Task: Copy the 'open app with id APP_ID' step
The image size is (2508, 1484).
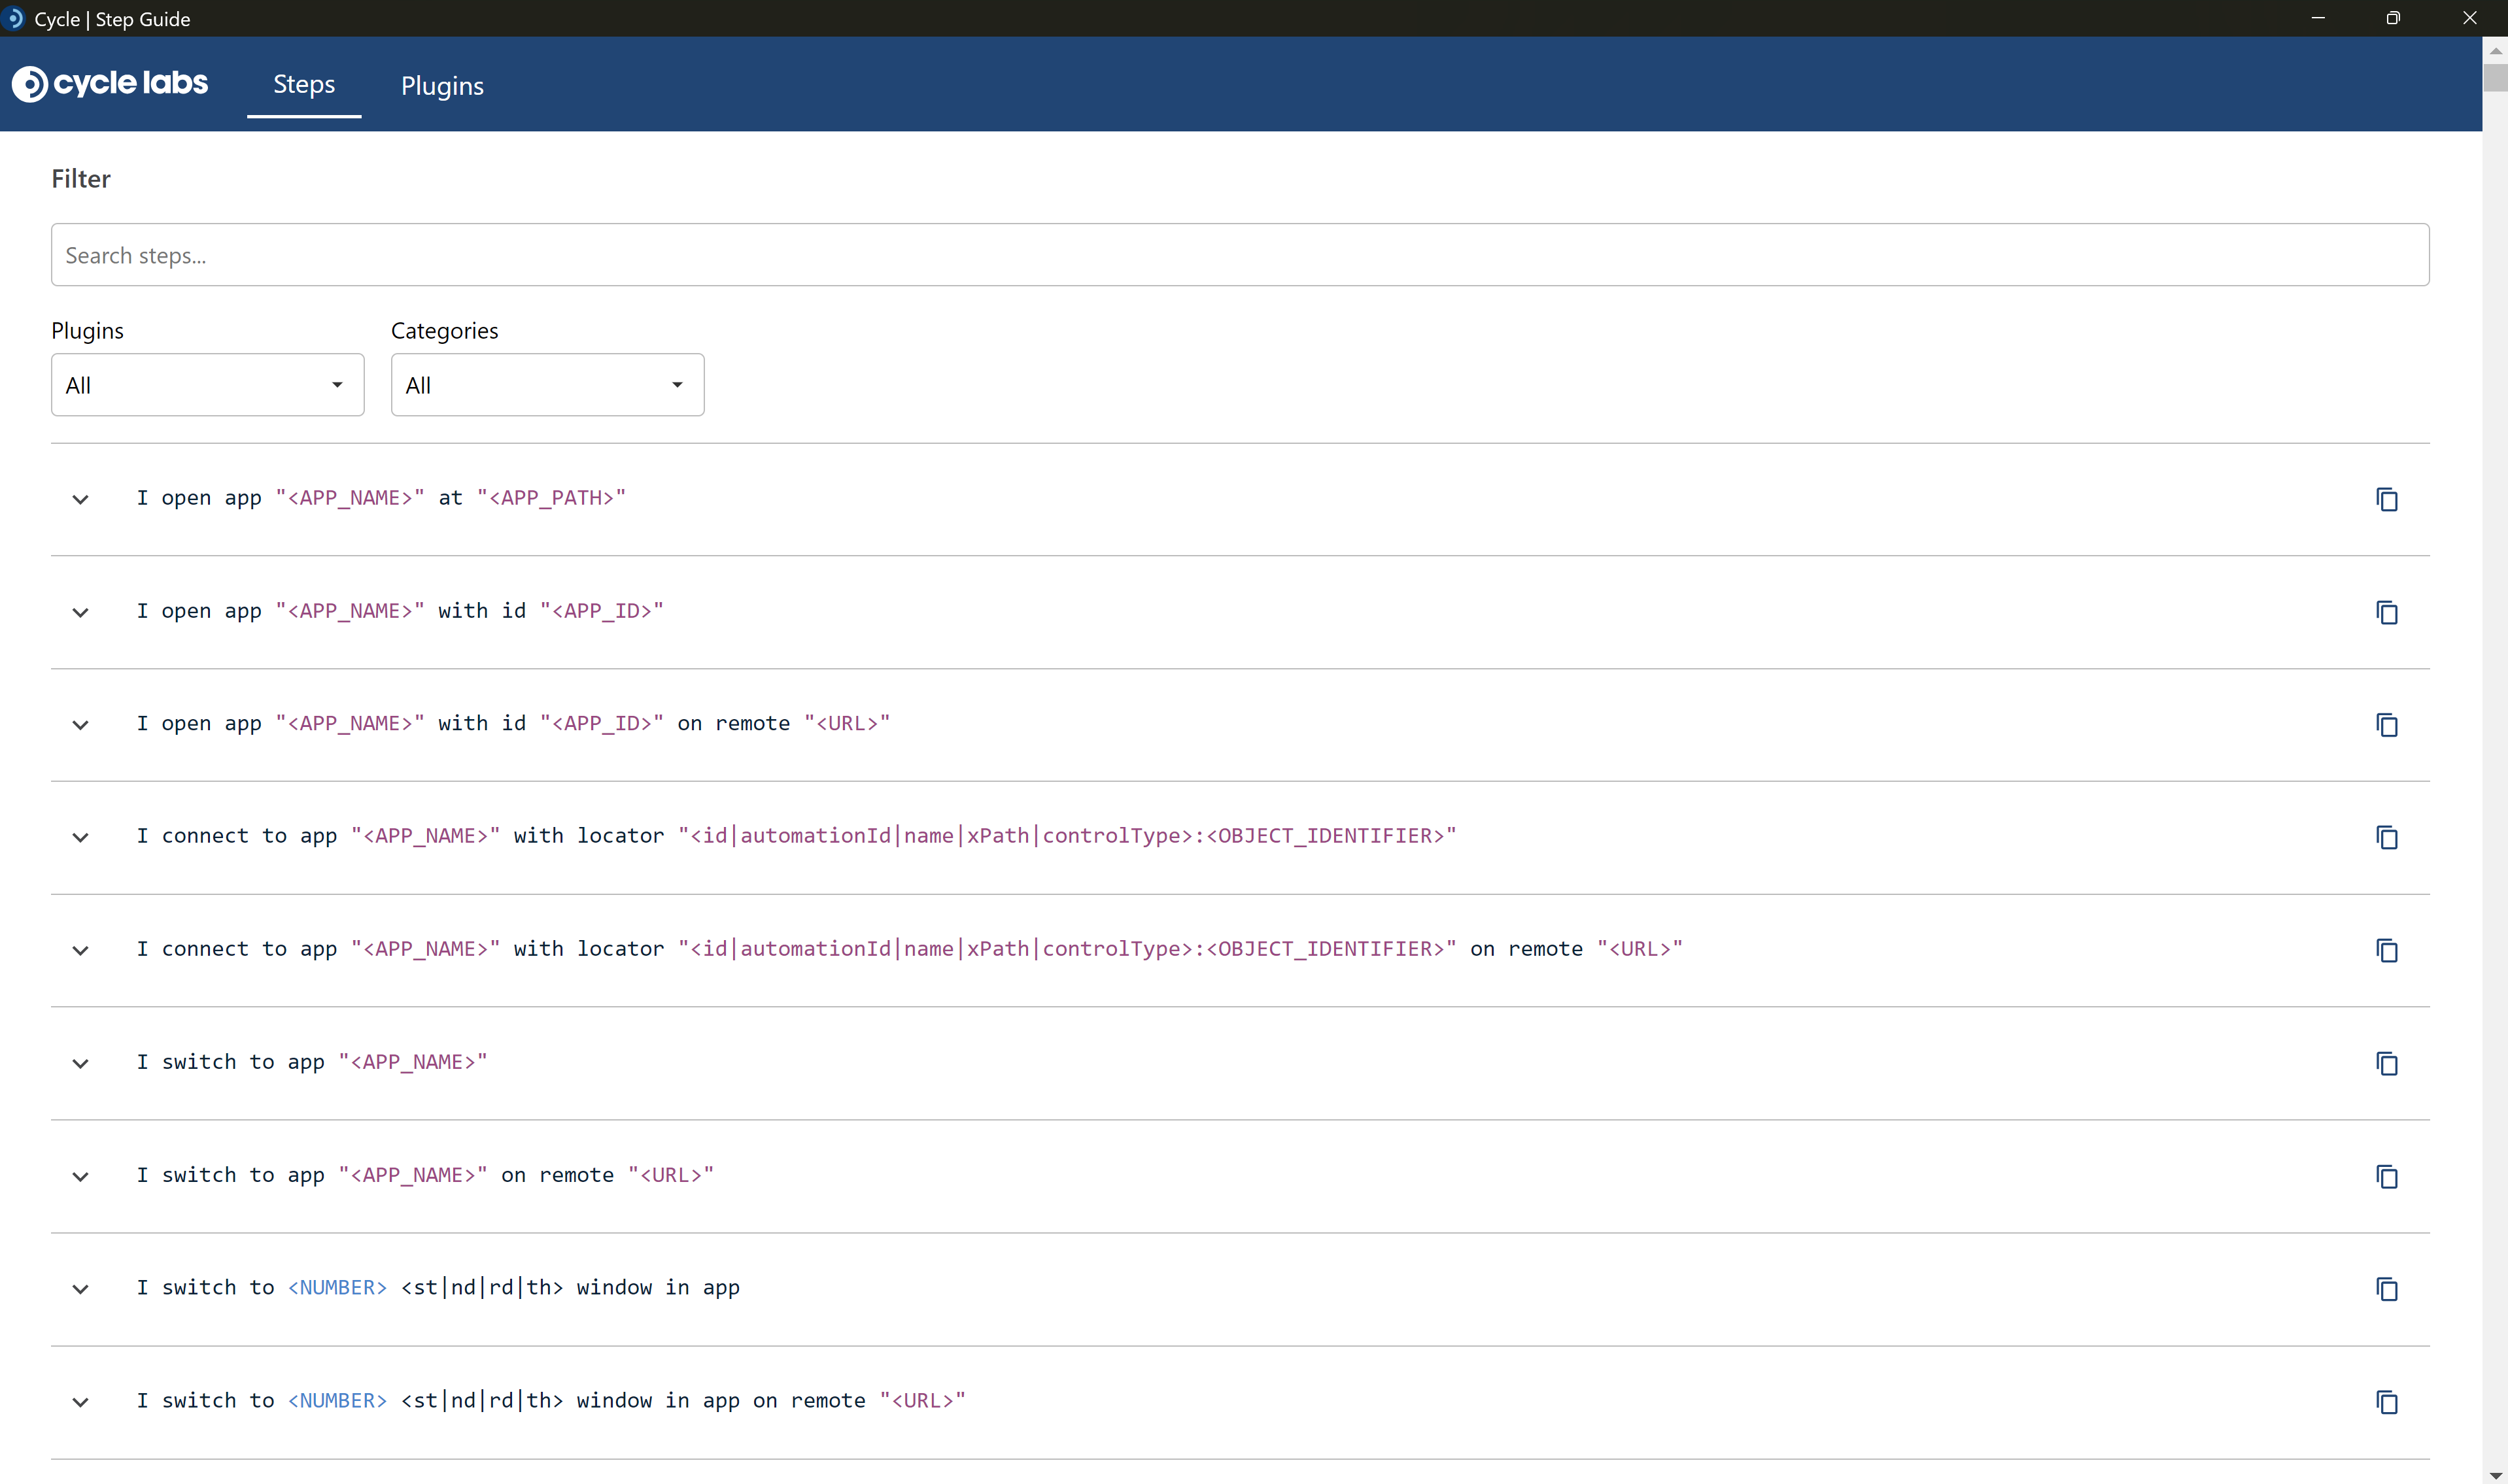Action: click(2386, 612)
